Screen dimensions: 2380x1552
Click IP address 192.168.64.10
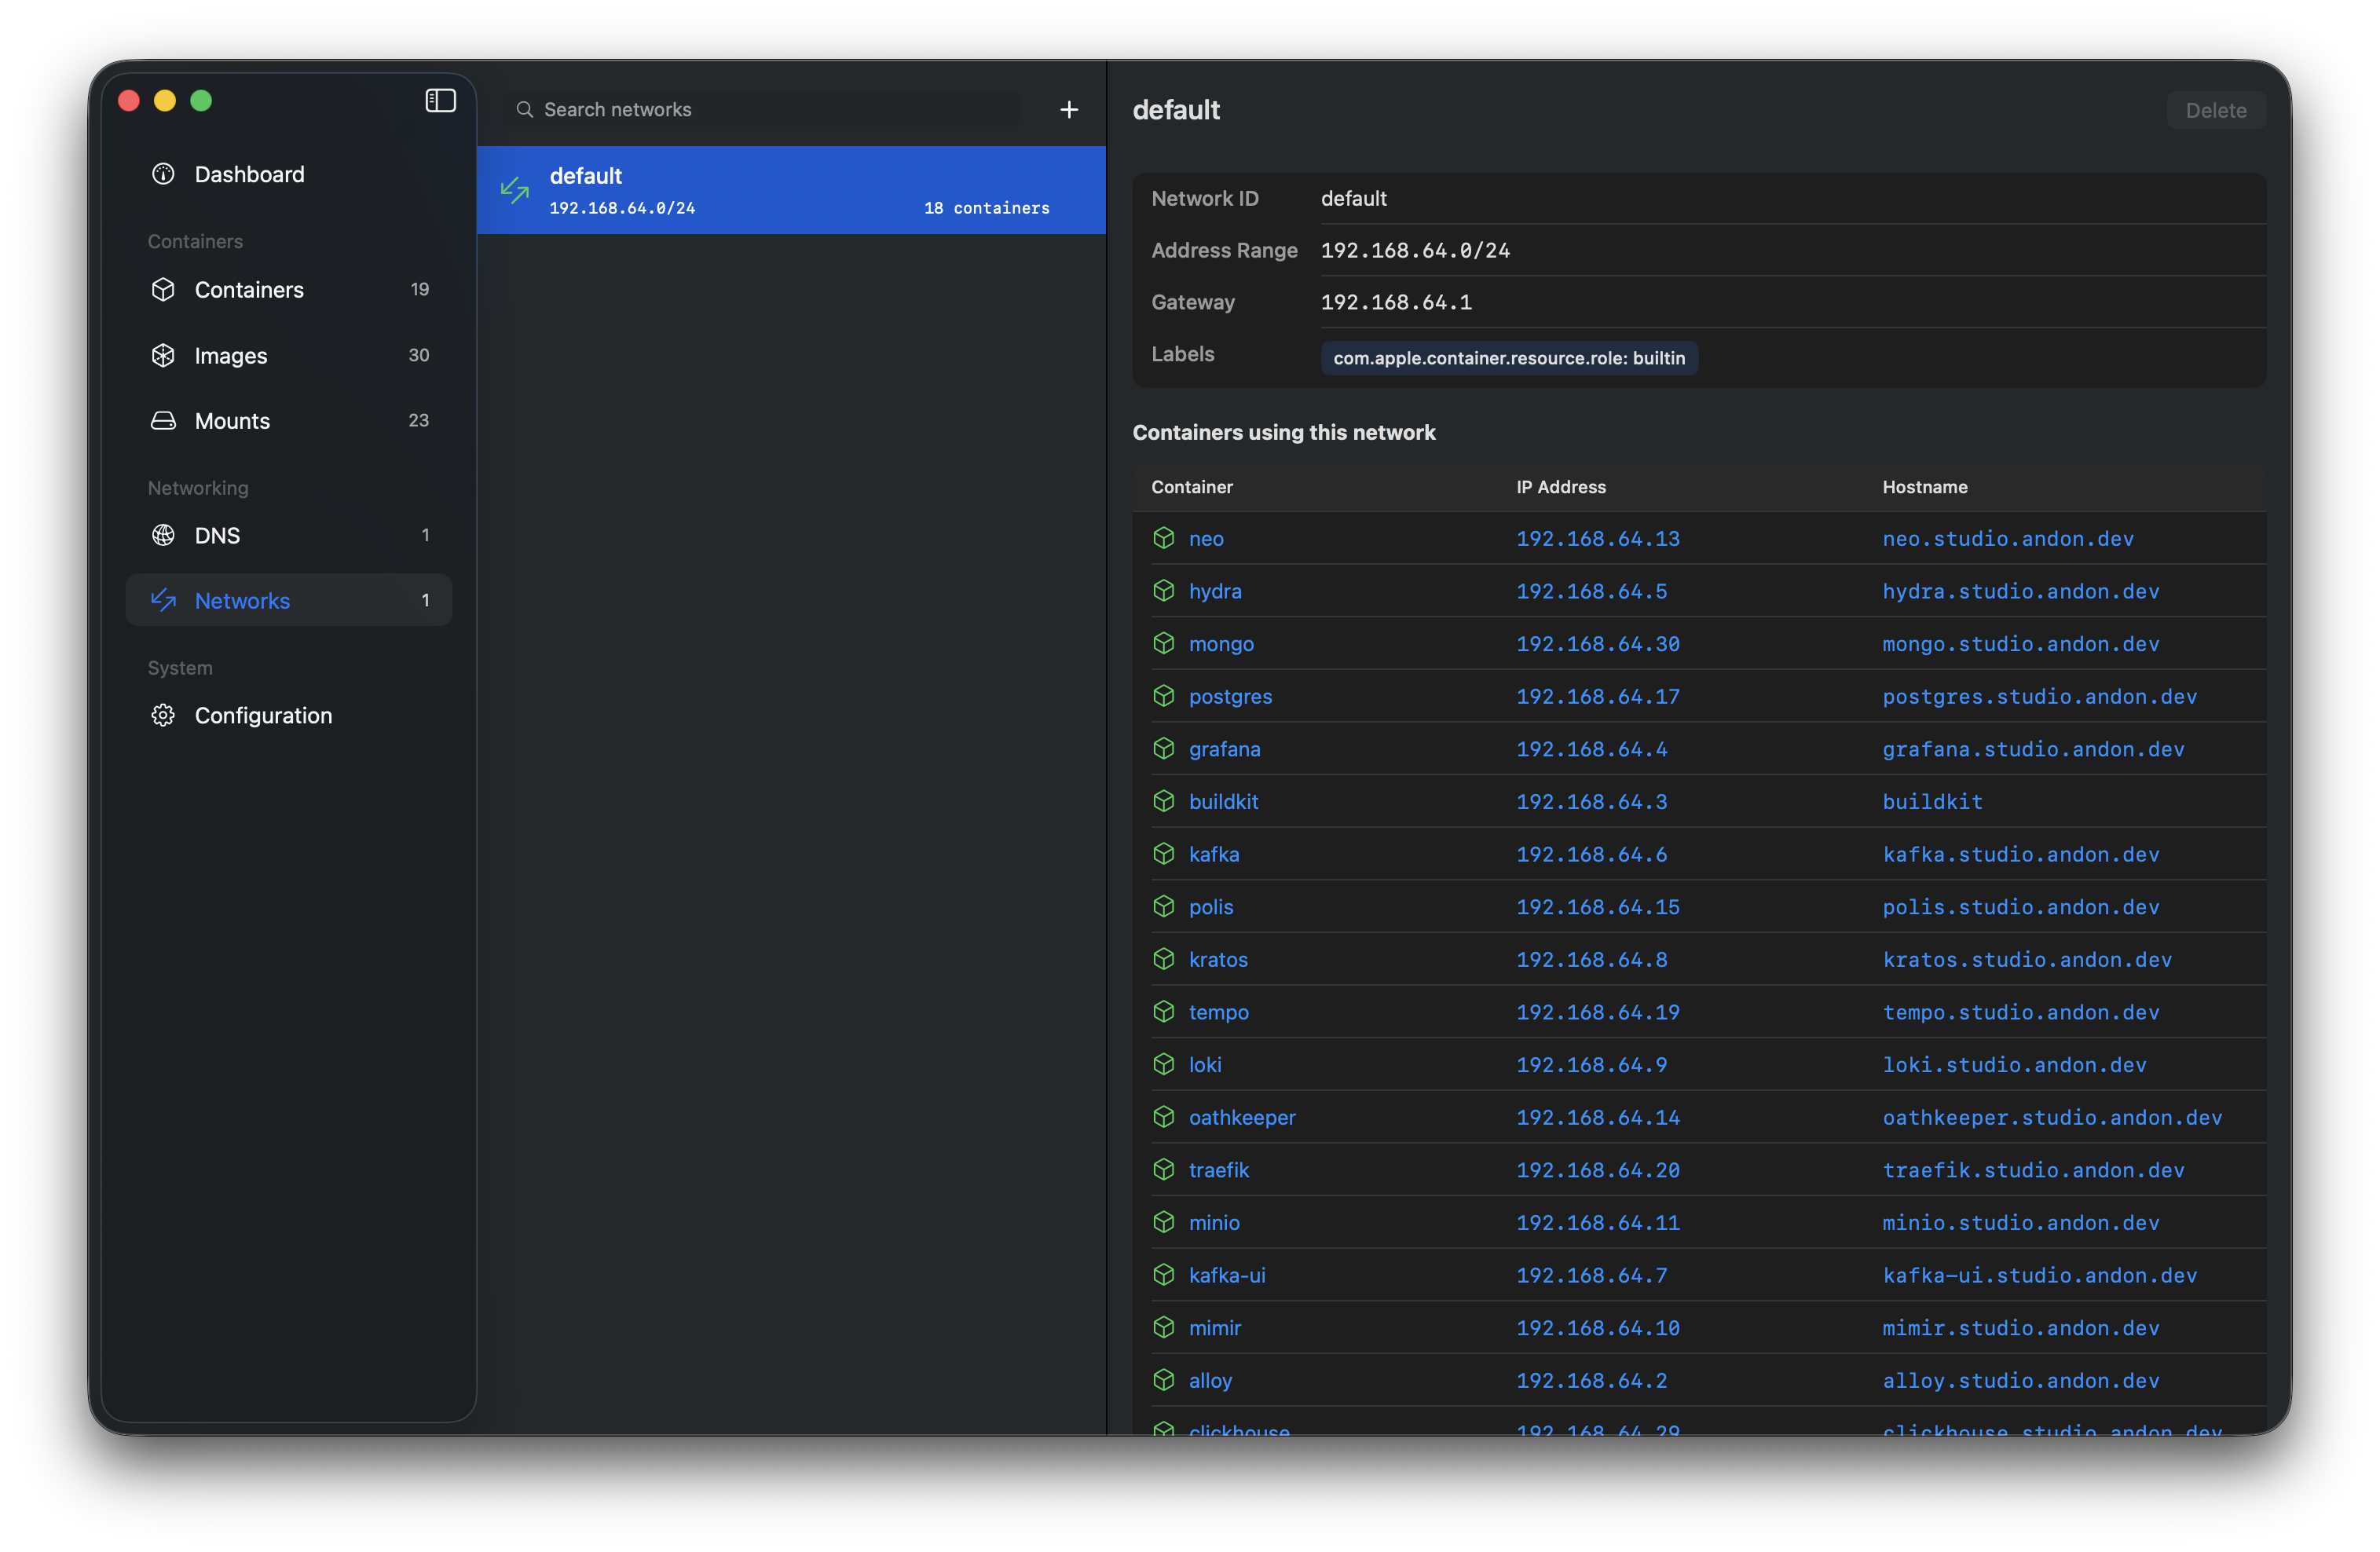coord(1598,1328)
